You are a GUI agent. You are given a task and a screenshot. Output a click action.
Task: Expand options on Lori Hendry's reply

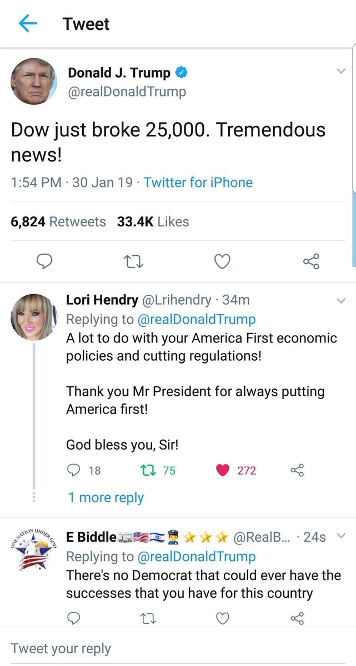(342, 300)
